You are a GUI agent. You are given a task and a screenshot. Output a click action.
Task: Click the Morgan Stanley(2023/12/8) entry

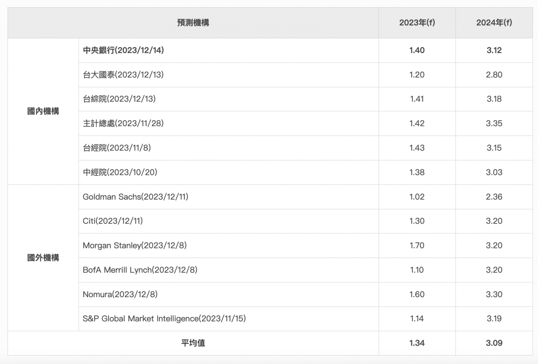134,245
